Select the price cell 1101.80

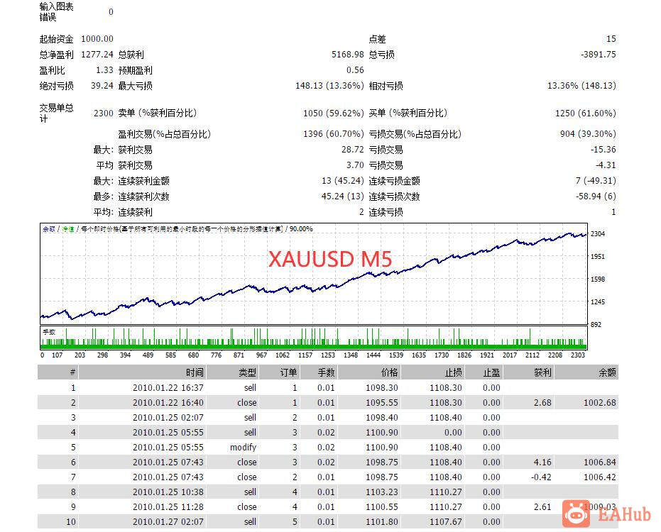click(x=382, y=521)
